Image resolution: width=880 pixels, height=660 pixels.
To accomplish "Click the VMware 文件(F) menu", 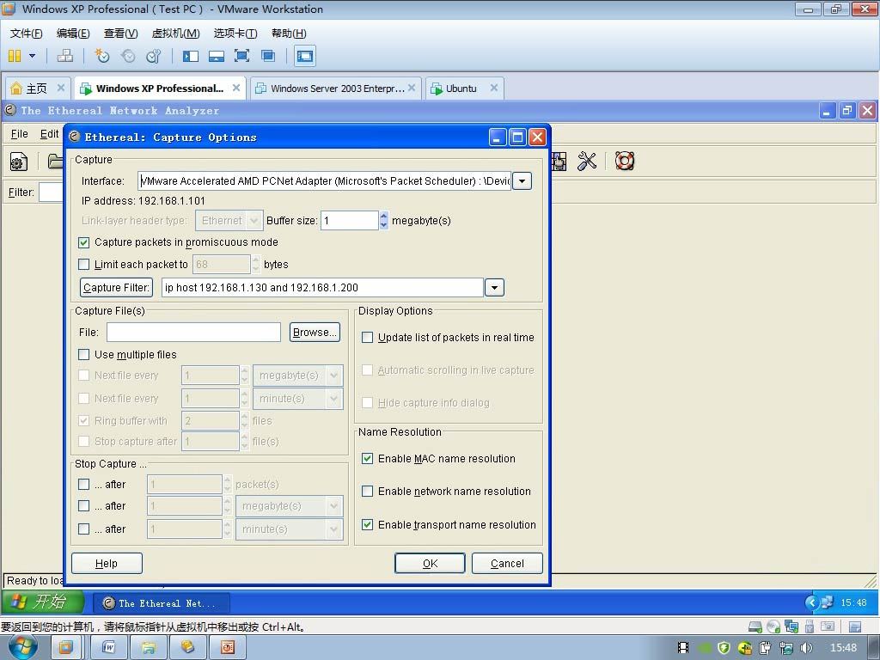I will pyautogui.click(x=26, y=34).
